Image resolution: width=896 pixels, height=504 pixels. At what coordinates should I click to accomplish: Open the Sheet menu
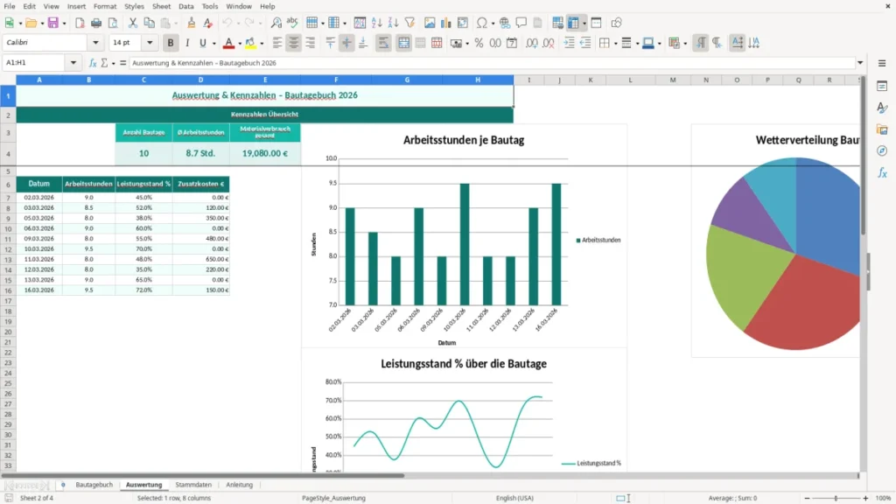click(x=161, y=6)
